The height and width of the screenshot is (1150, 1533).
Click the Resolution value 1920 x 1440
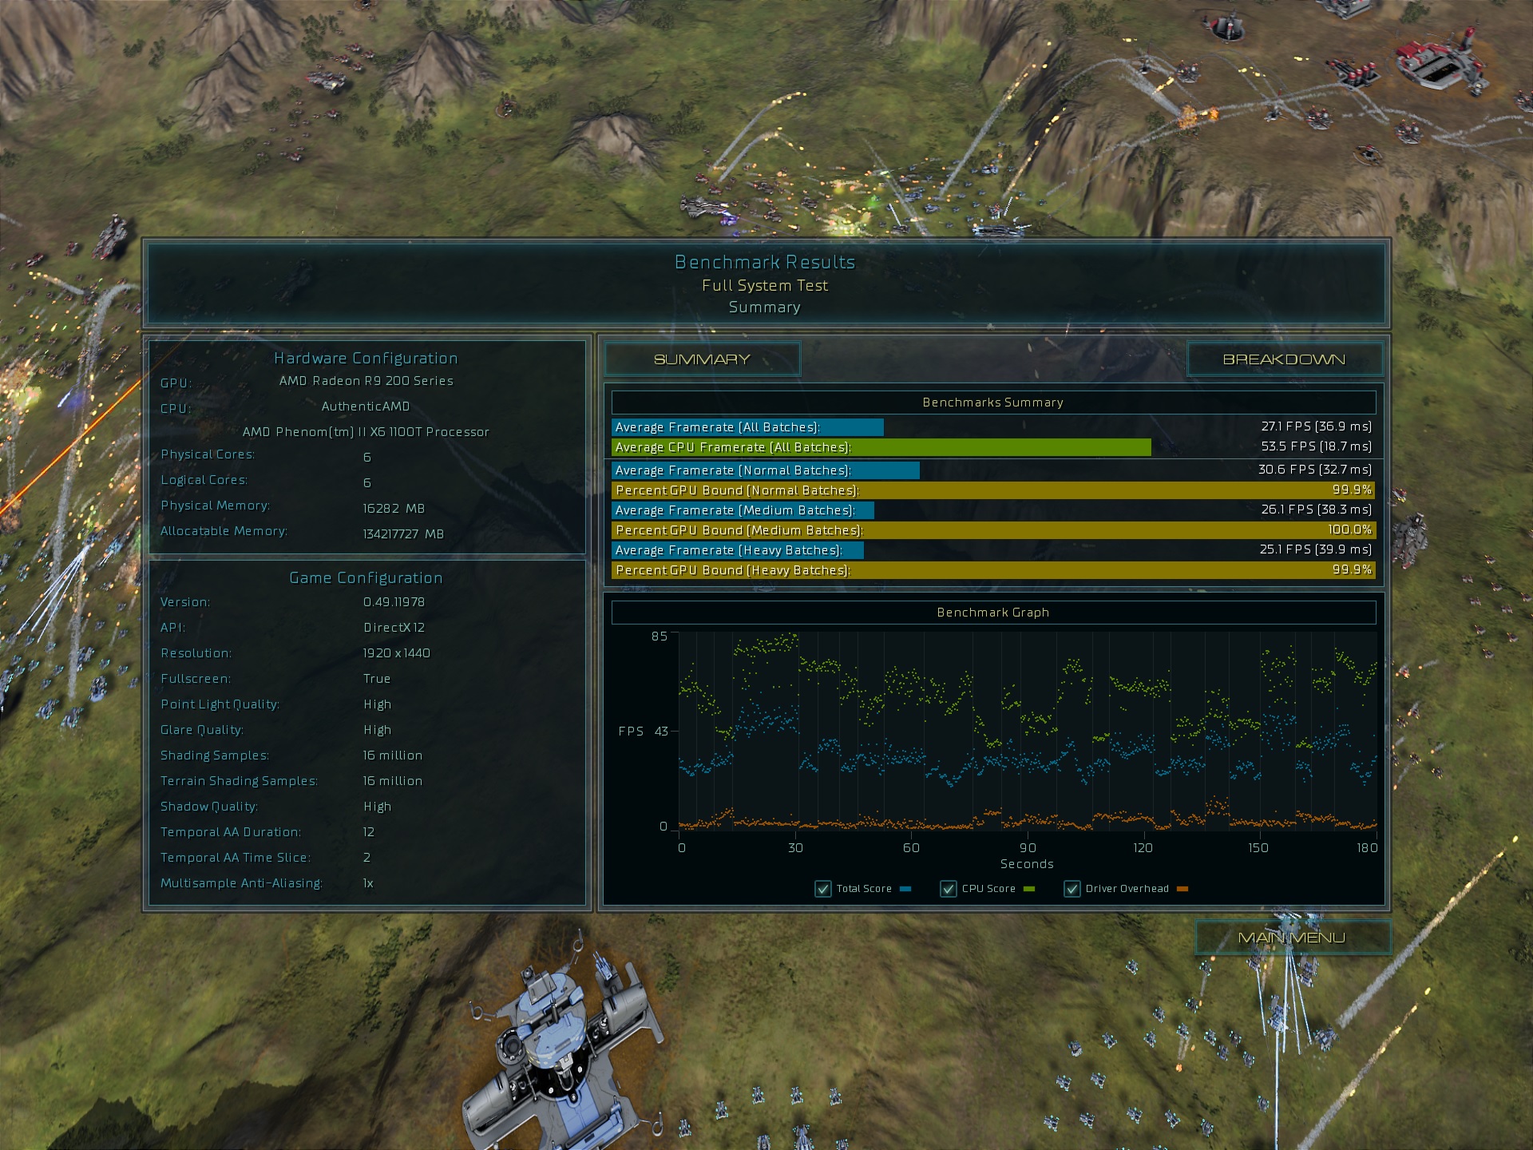coord(396,653)
